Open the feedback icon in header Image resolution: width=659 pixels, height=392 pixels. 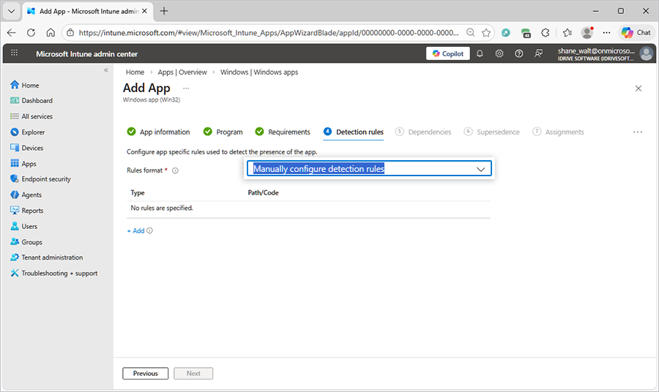click(539, 53)
